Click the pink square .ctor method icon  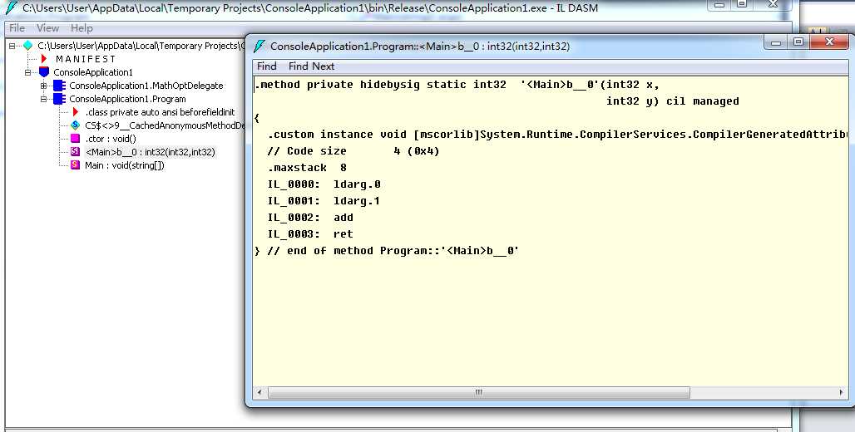pyautogui.click(x=75, y=139)
